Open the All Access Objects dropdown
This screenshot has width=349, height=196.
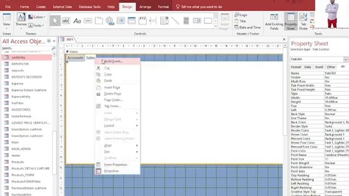[49, 41]
